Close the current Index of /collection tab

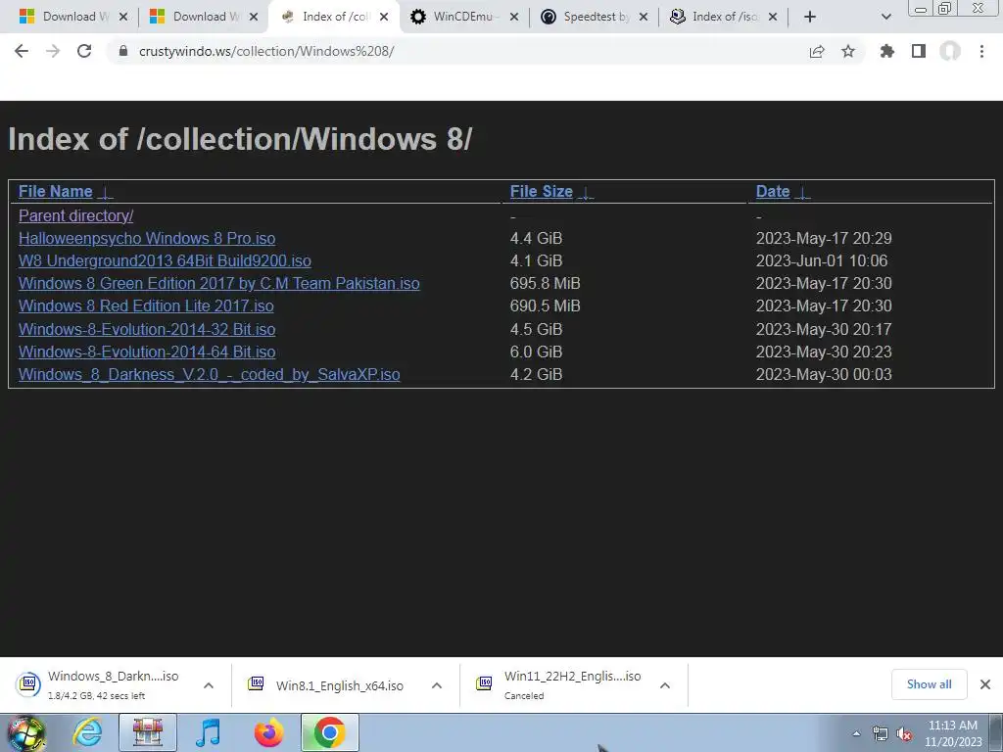[x=384, y=17]
